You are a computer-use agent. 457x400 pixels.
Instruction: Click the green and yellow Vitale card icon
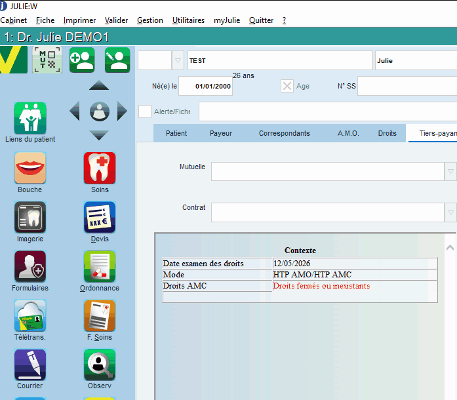(x=13, y=60)
